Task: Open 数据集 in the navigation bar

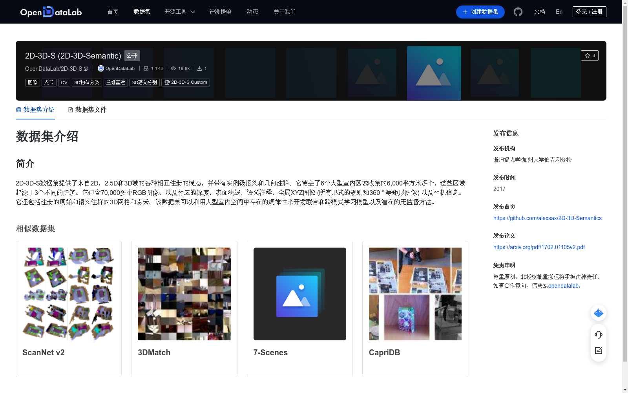Action: 142,12
